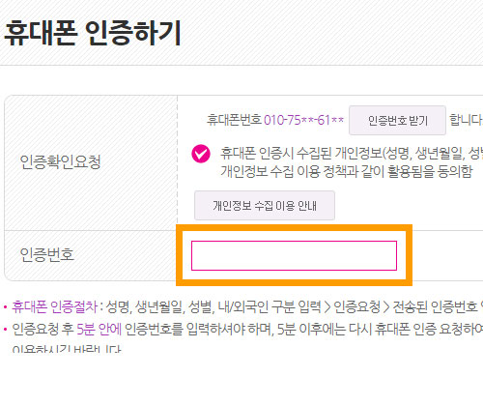Check the pink personal info consent checkmark

tap(201, 154)
